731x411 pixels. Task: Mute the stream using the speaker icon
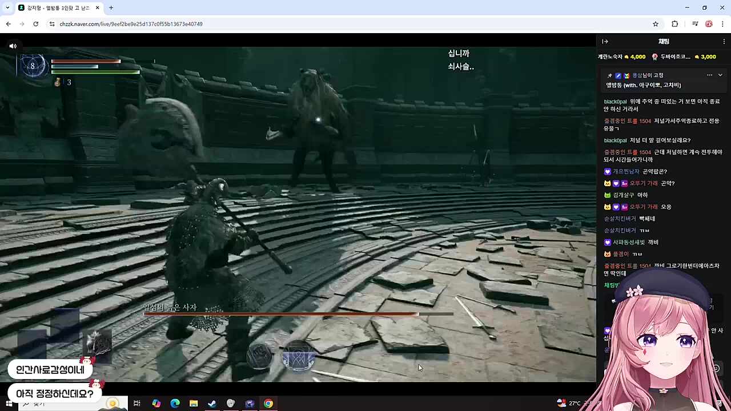click(13, 46)
